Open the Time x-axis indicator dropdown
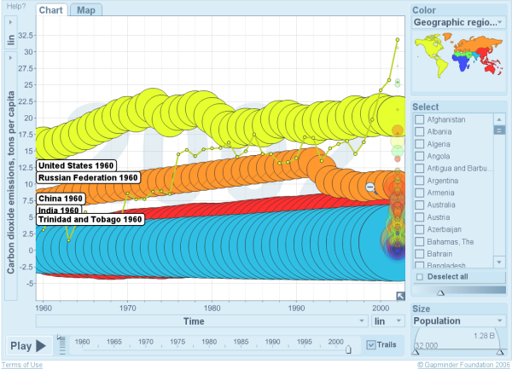Image resolution: width=512 pixels, height=369 pixels. 201,321
